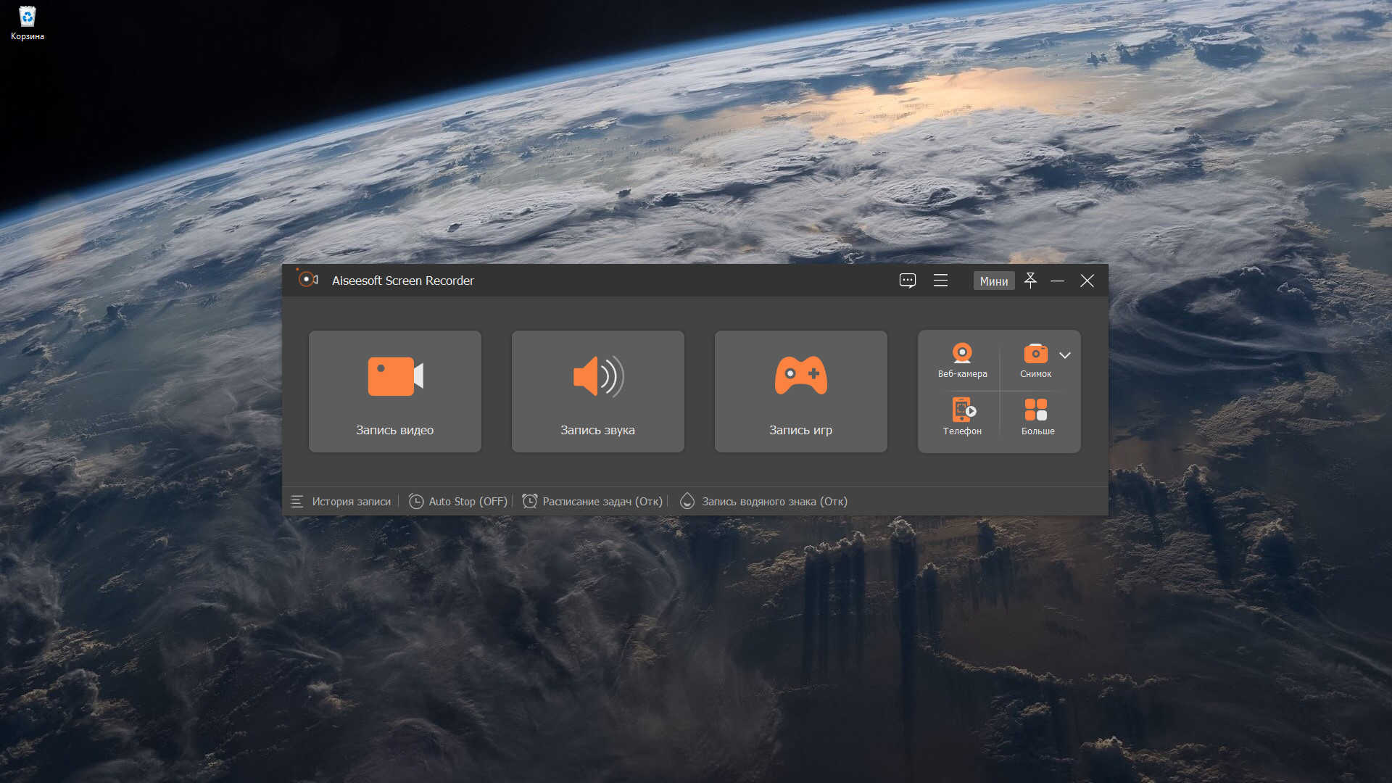Launch the Запись игр game recorder
Viewport: 1392px width, 783px height.
pos(800,391)
